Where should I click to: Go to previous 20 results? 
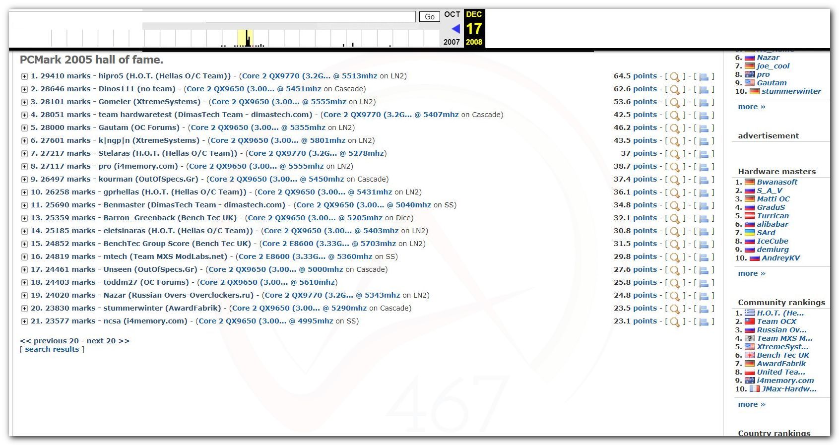(49, 341)
